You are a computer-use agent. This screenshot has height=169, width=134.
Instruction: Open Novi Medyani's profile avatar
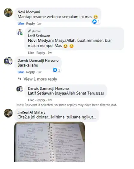pos(8,12)
